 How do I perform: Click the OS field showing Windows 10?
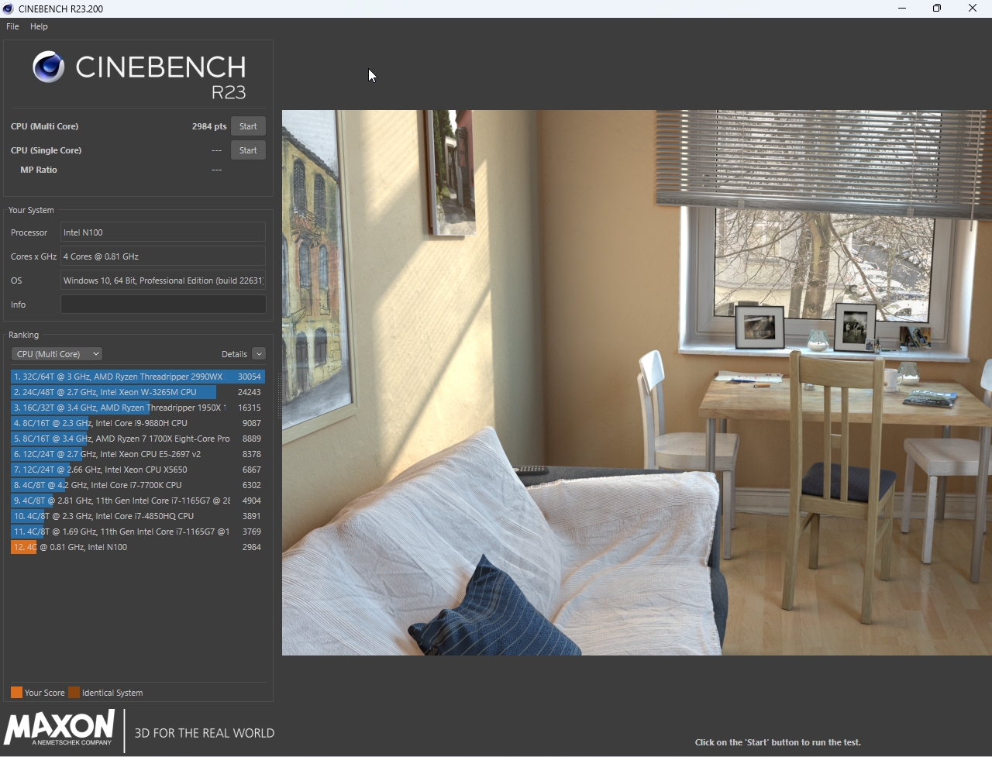tap(164, 280)
